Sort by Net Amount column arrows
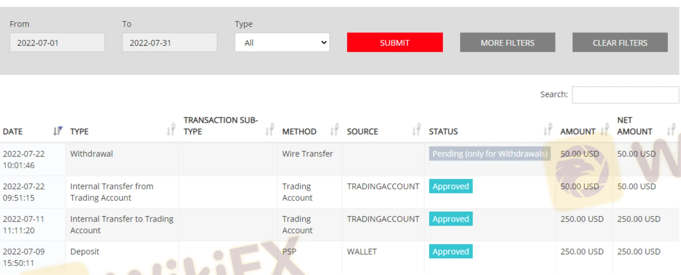The height and width of the screenshot is (275, 681). (671, 129)
